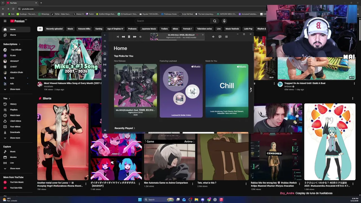Open Radio icon in Apple Music sidebar
361x203 pixels.
coord(105,65)
